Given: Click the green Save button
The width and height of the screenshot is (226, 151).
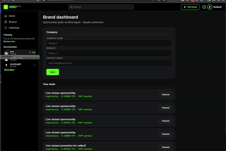Looking at the screenshot, I should [53, 72].
